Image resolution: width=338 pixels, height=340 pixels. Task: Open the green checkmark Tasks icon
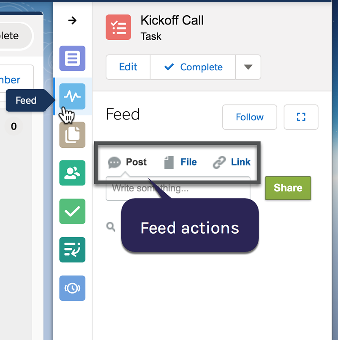point(72,211)
